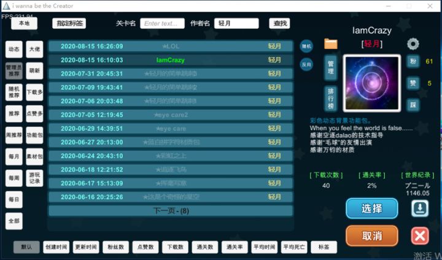Screen dimensions: 442x260
Task: Select the level dated 2020-06-27 20:13:00
Action: pyautogui.click(x=171, y=142)
